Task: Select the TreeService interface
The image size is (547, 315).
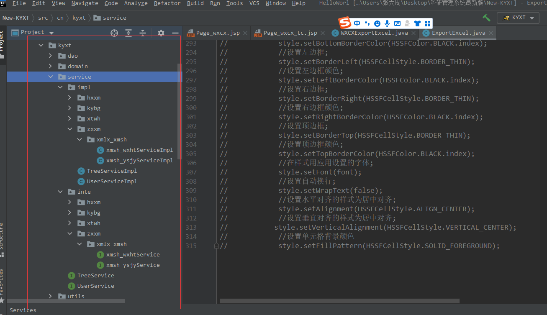Action: point(91,275)
